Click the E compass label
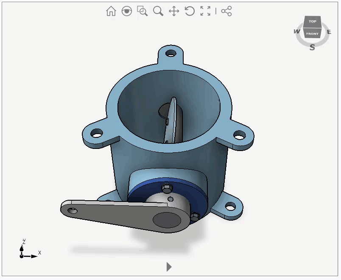 (x=329, y=32)
